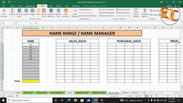Open the Name Manager
This screenshot has width=183, height=103.
point(75,13)
